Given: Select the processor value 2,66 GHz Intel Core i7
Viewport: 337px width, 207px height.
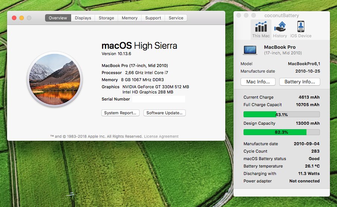Looking at the screenshot, I should coord(147,73).
